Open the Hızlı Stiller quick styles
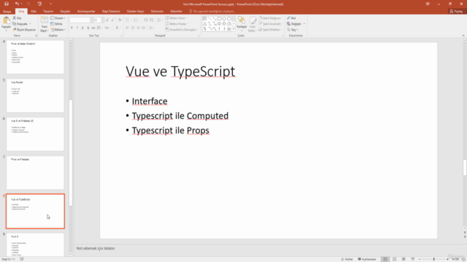Screen dimensions: 467x262 (252, 24)
